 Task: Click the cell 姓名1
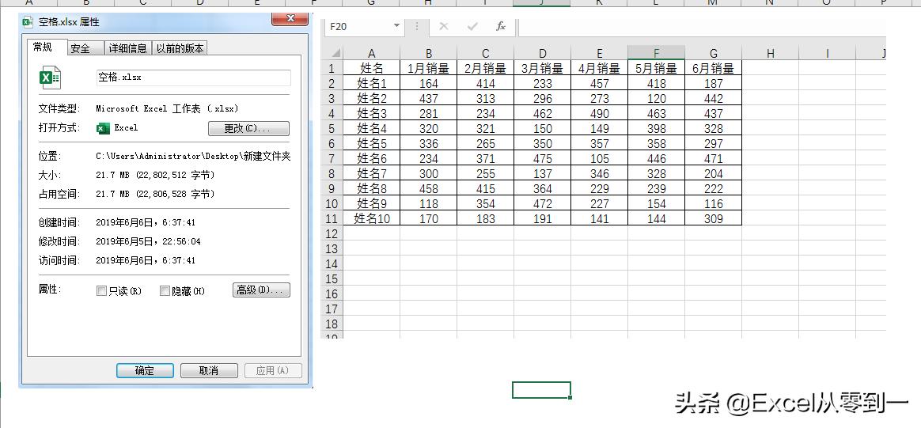click(372, 83)
